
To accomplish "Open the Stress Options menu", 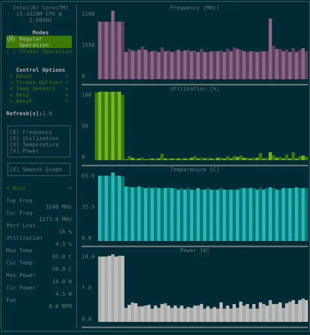I will point(39,83).
